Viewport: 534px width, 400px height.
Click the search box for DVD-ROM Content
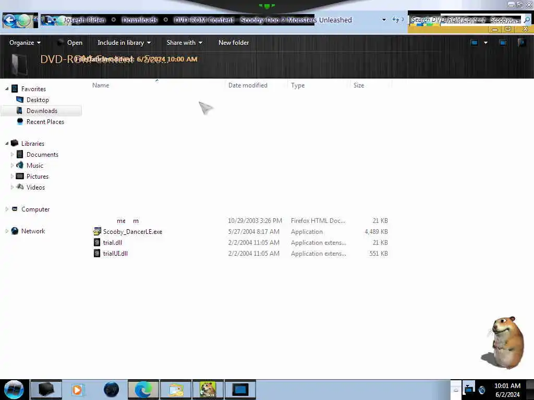[465, 20]
